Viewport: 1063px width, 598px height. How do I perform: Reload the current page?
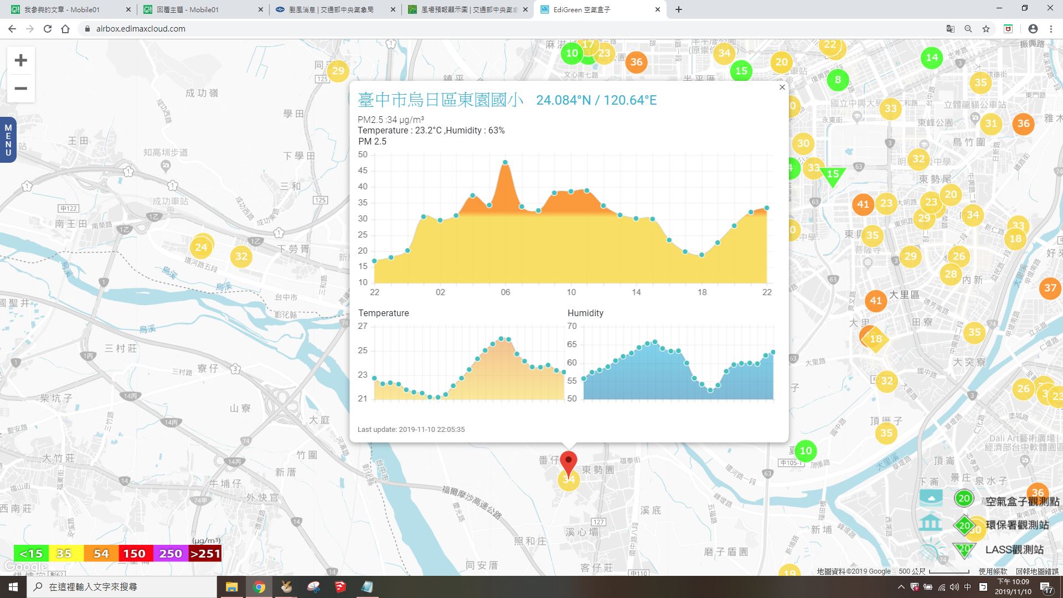(x=48, y=29)
